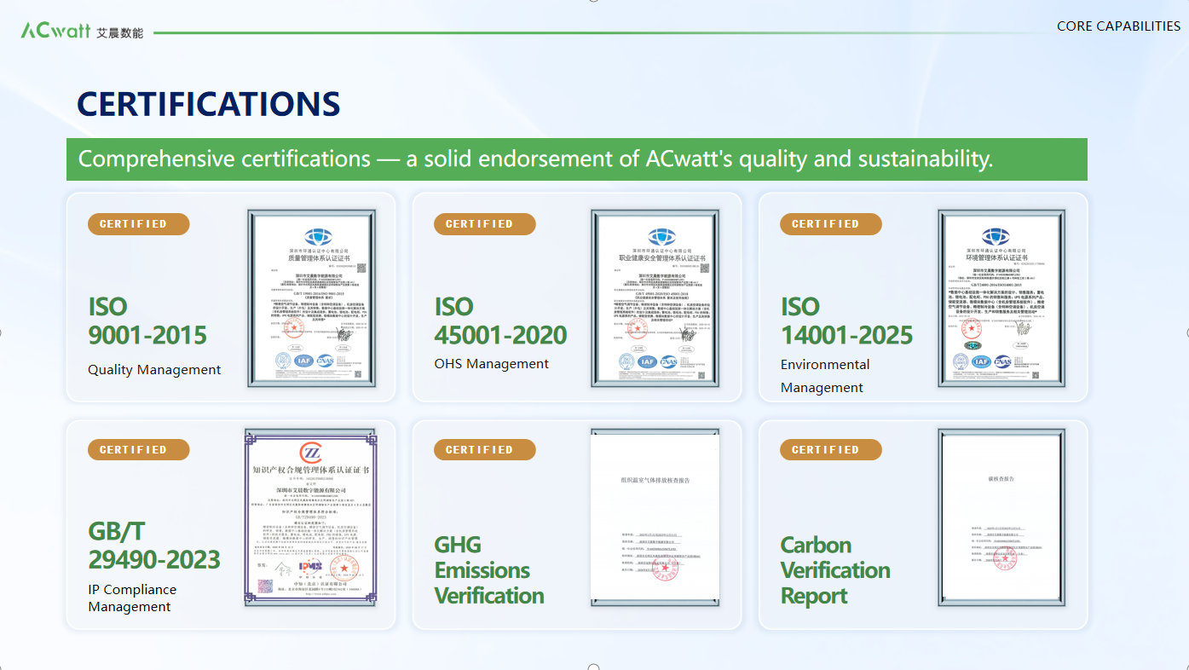Select the Carbon Verification Report heading
This screenshot has width=1189, height=670.
(x=836, y=570)
